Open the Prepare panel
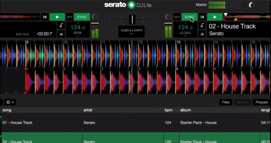Screen dimensions: 271x143 (262, 102)
